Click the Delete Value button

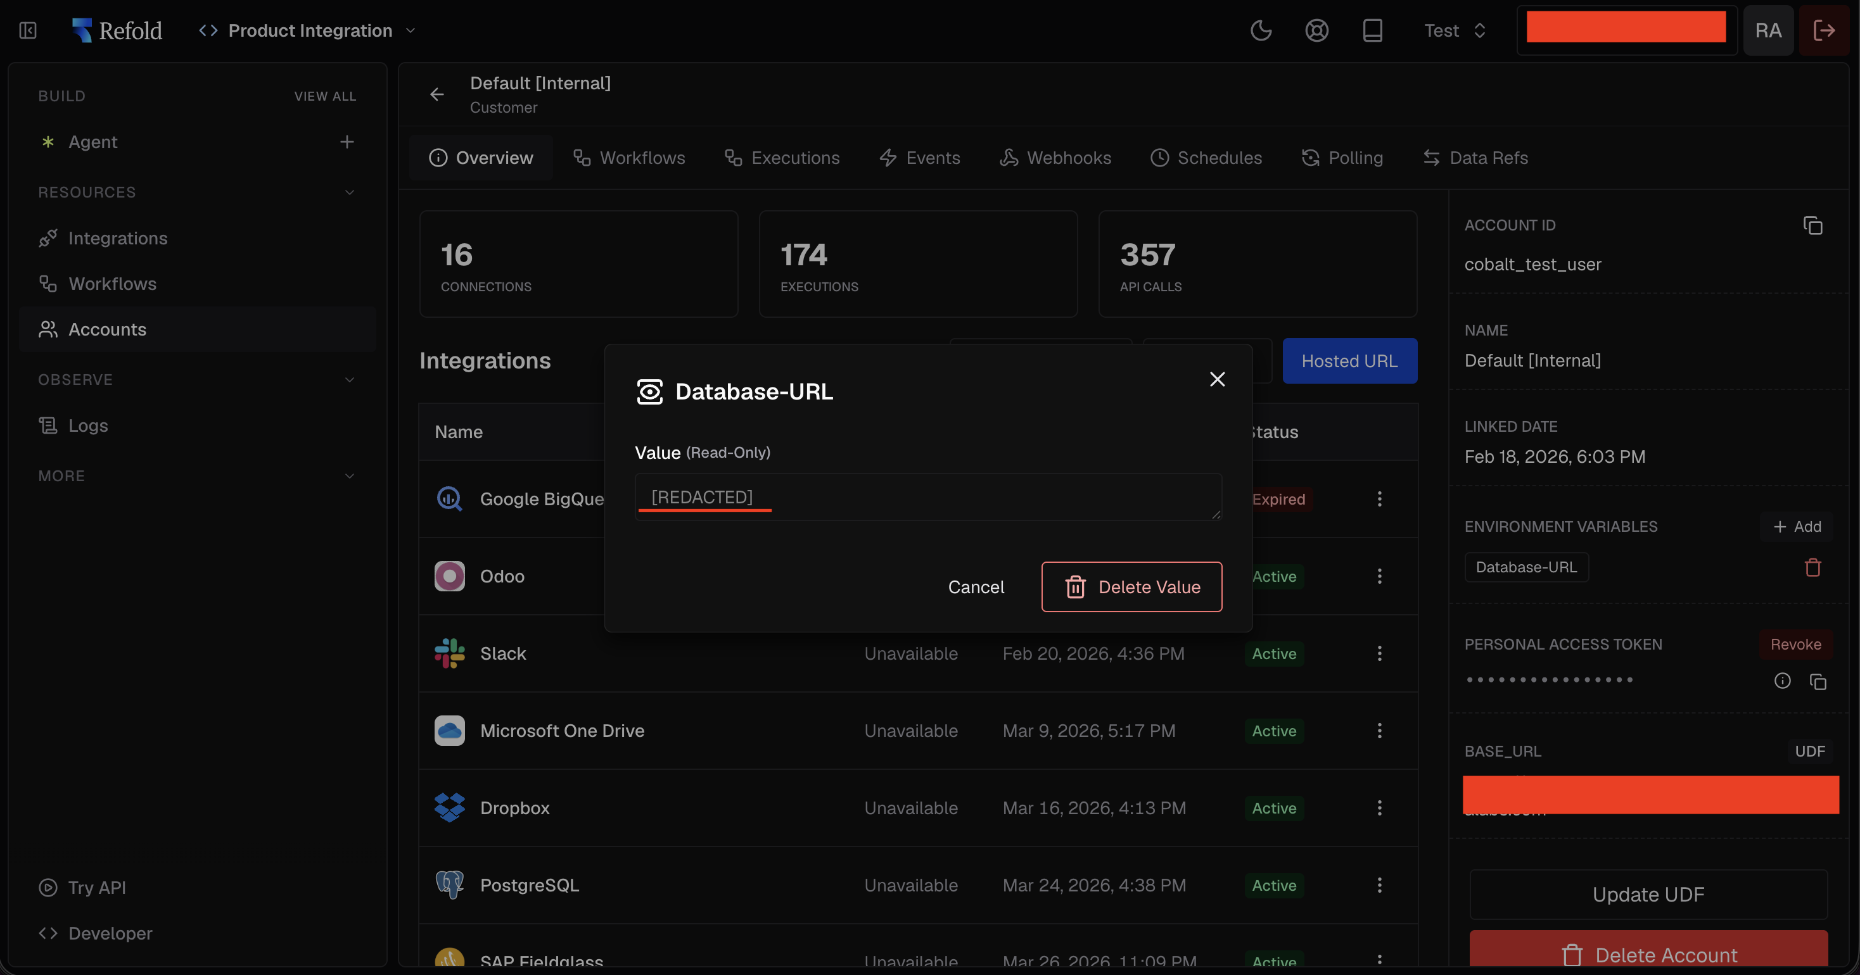(x=1131, y=587)
